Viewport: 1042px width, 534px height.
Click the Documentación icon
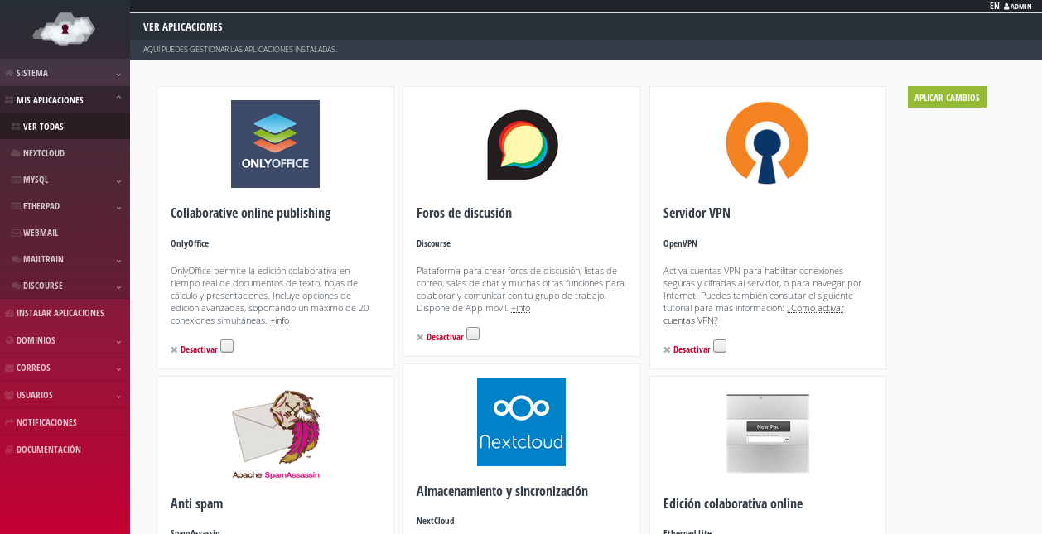(x=9, y=450)
